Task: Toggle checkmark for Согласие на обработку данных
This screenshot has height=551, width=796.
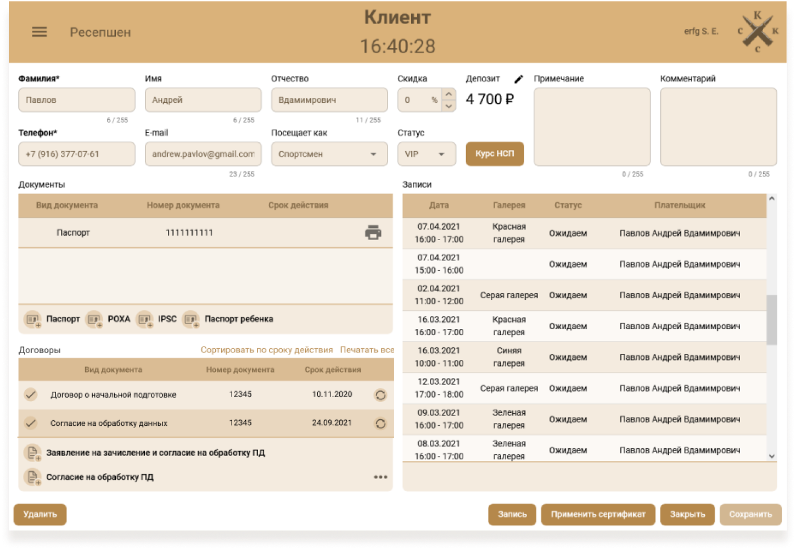Action: (31, 423)
